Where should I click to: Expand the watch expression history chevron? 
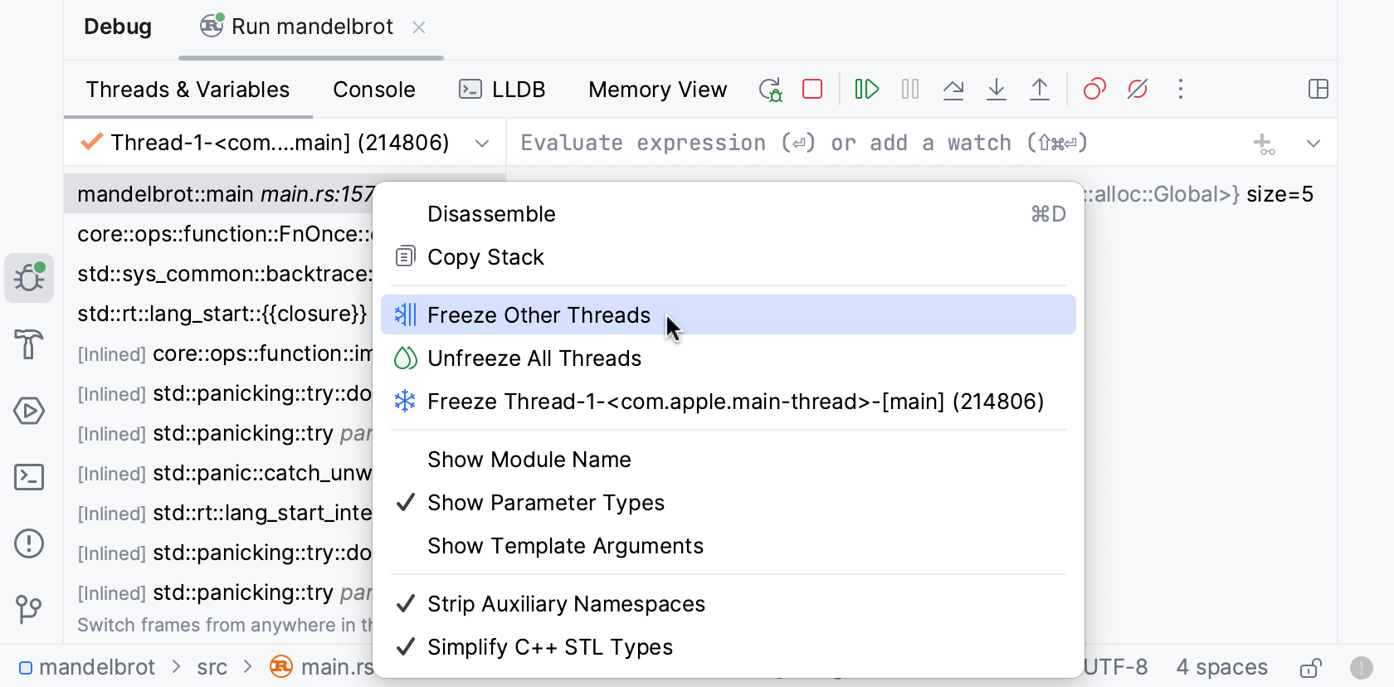[x=1313, y=144]
